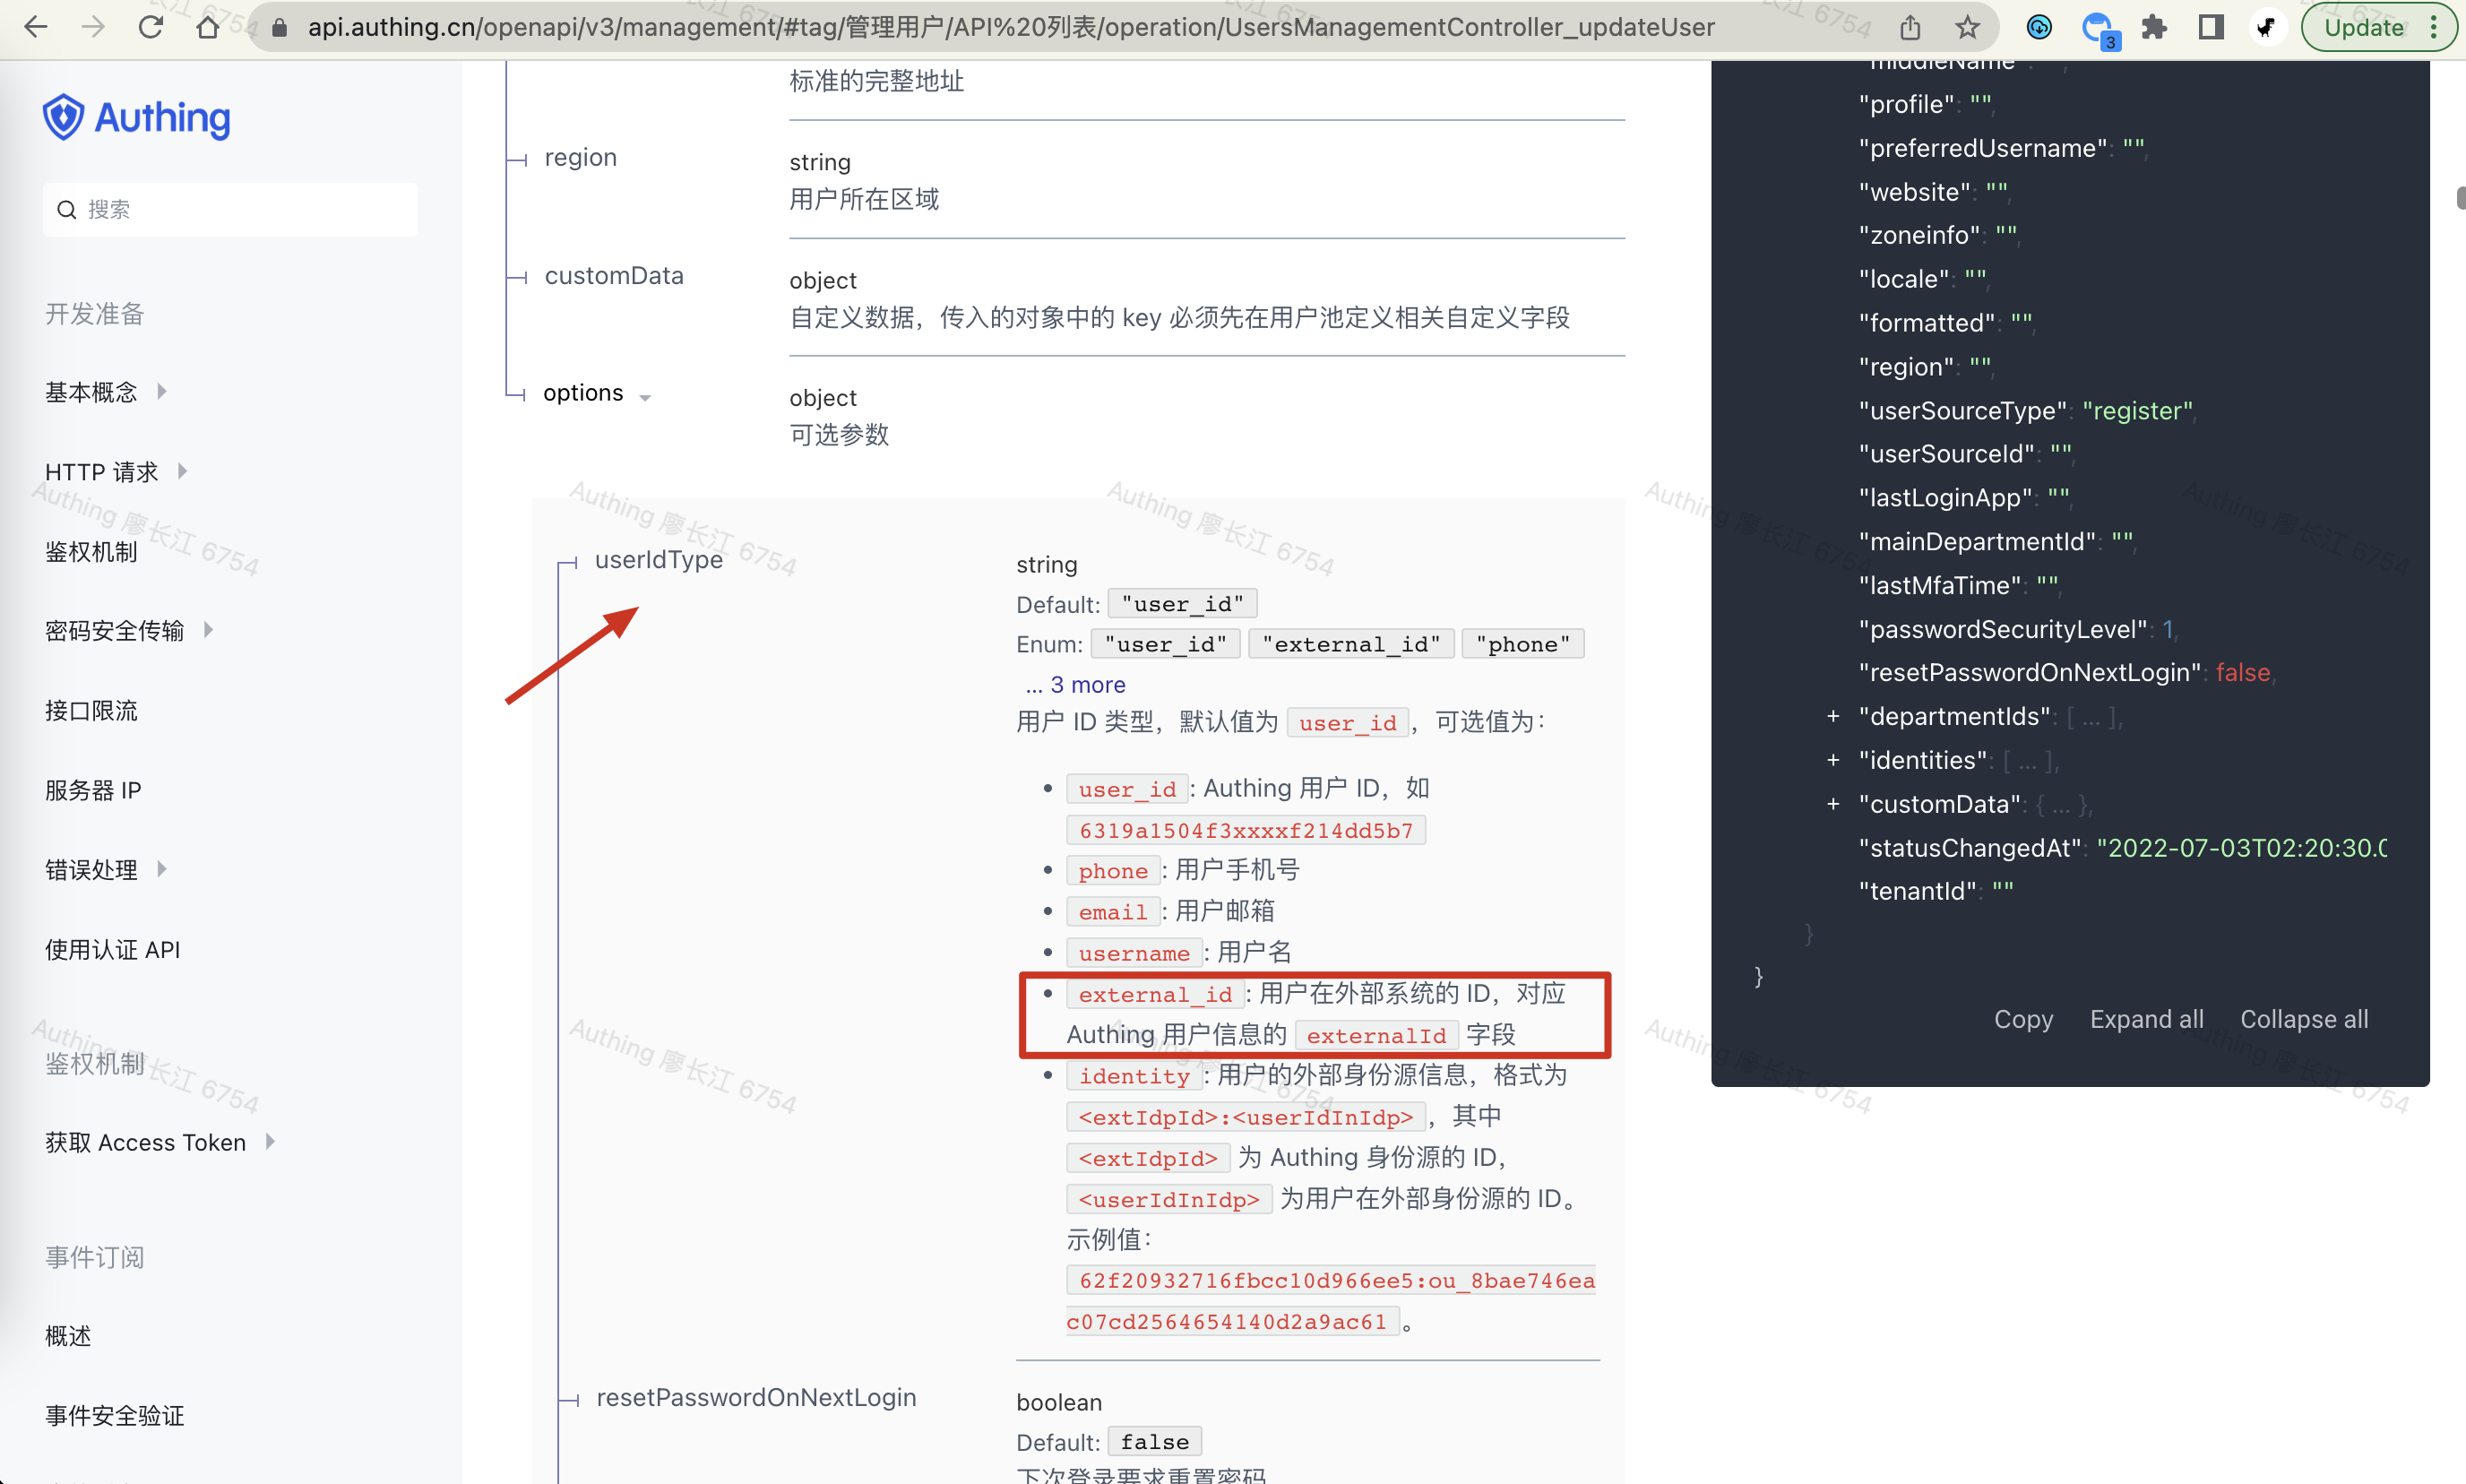Click the browser back arrow

click(36, 27)
